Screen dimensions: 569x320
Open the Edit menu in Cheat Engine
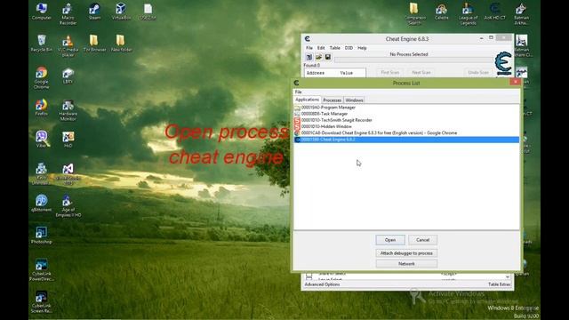[321, 48]
